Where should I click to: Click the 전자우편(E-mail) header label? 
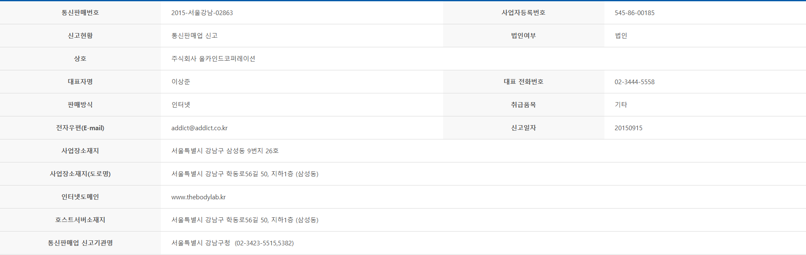point(80,128)
